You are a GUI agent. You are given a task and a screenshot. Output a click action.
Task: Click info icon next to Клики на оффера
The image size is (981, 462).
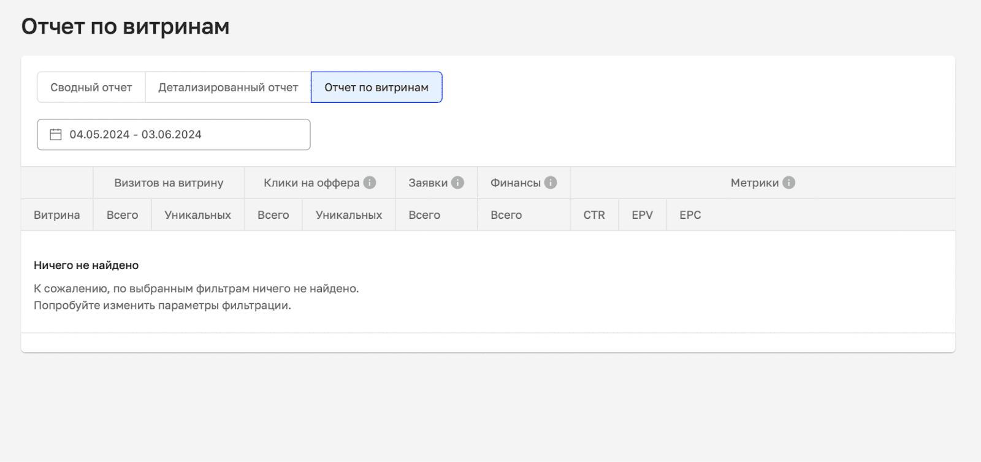(x=370, y=183)
